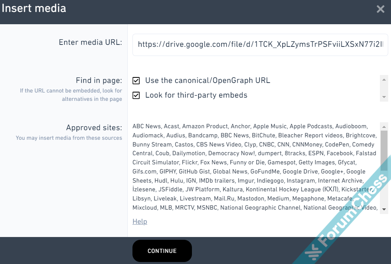
Task: Click up arrow of Approved sites scrollbar
Action: (x=384, y=127)
